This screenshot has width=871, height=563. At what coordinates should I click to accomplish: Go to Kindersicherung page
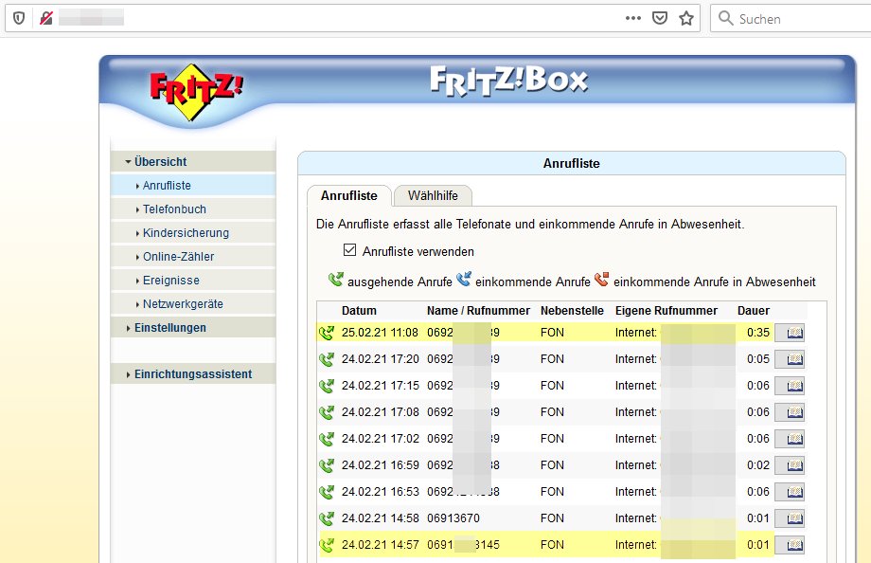(186, 233)
